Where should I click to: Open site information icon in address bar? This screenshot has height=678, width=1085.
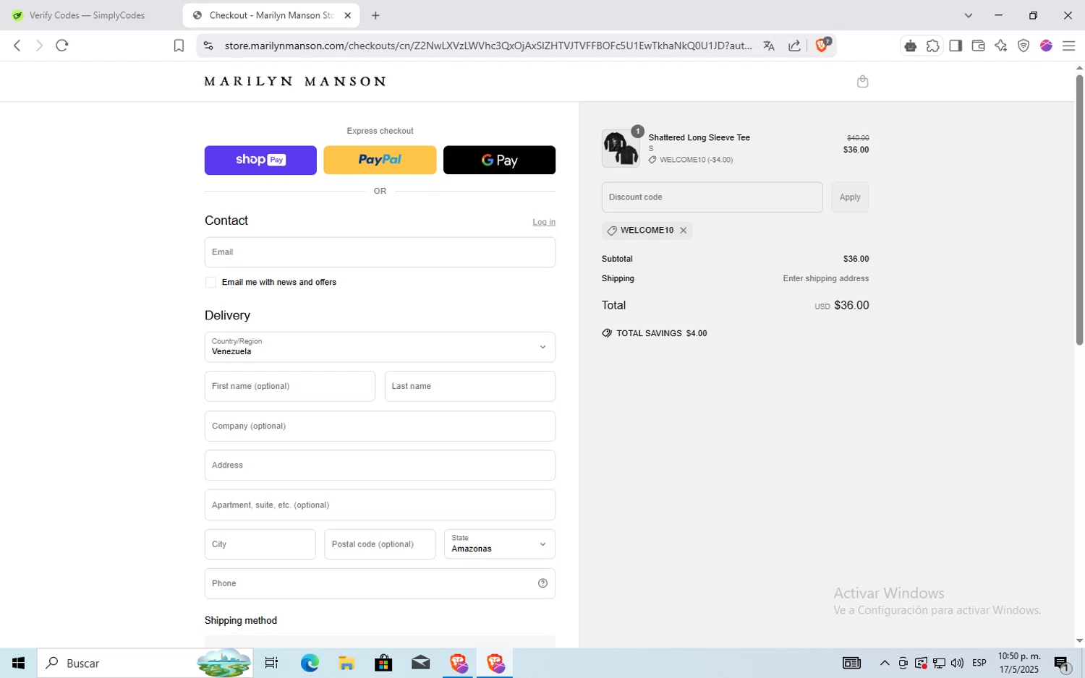click(208, 46)
